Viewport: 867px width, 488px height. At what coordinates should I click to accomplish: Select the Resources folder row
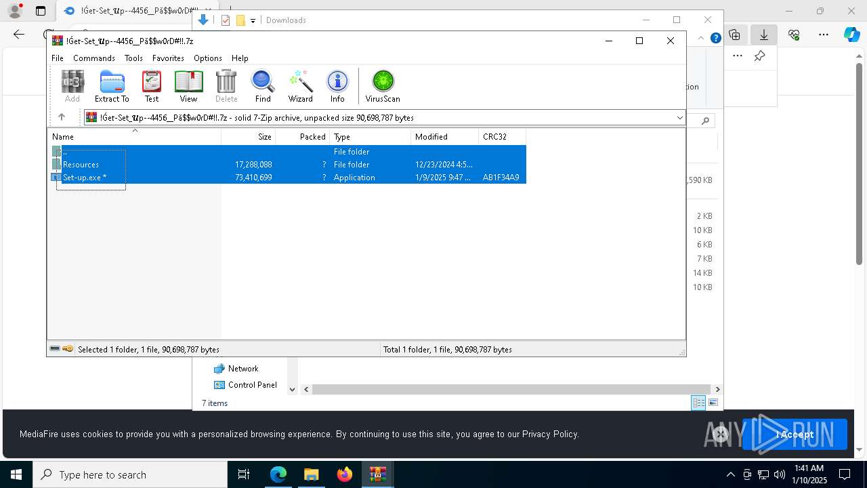(288, 165)
